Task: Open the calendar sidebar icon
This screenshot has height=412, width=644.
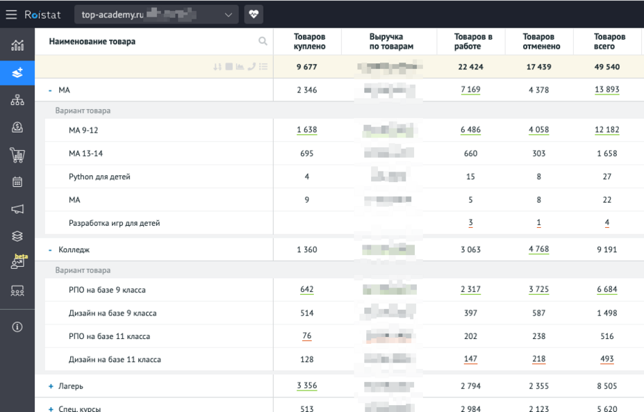Action: pyautogui.click(x=17, y=182)
